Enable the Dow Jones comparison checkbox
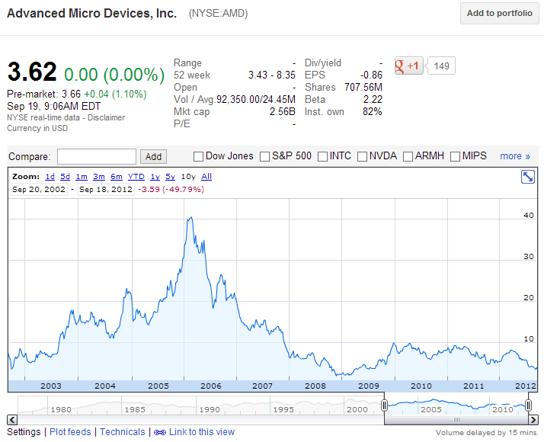Image resolution: width=544 pixels, height=442 pixels. coord(199,156)
